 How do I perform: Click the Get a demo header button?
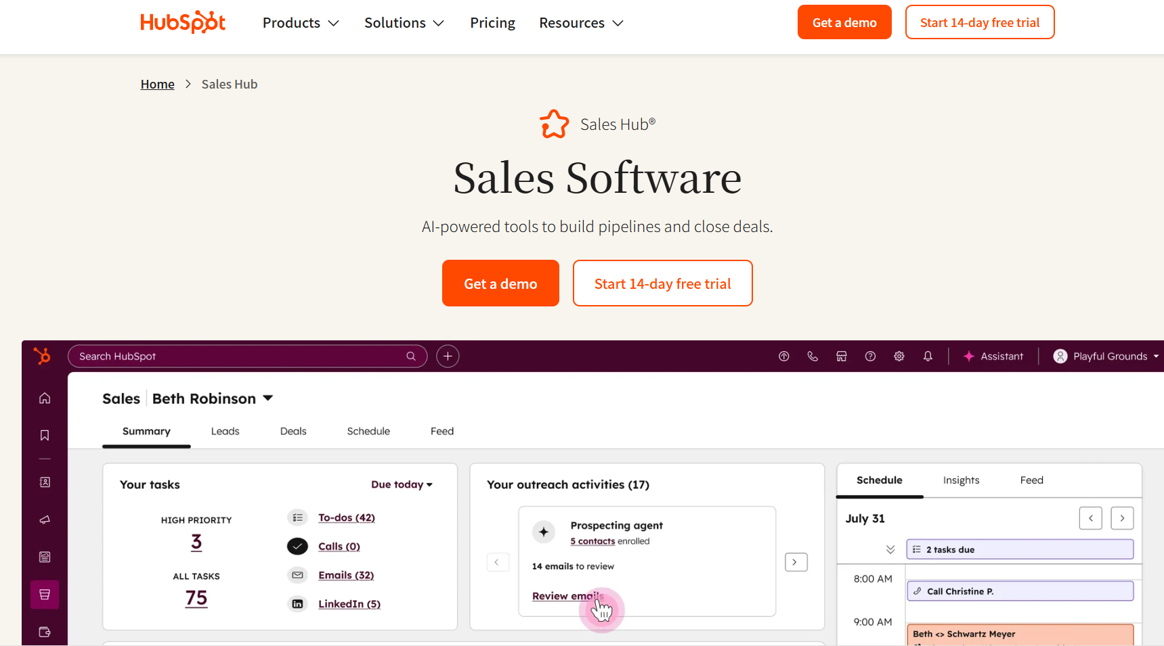[x=844, y=22]
